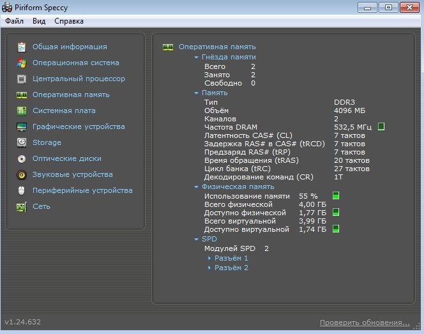Screen dimensions: 424x334
Task: Click the 3,99 ГБ total virtual value
Action: click(312, 221)
